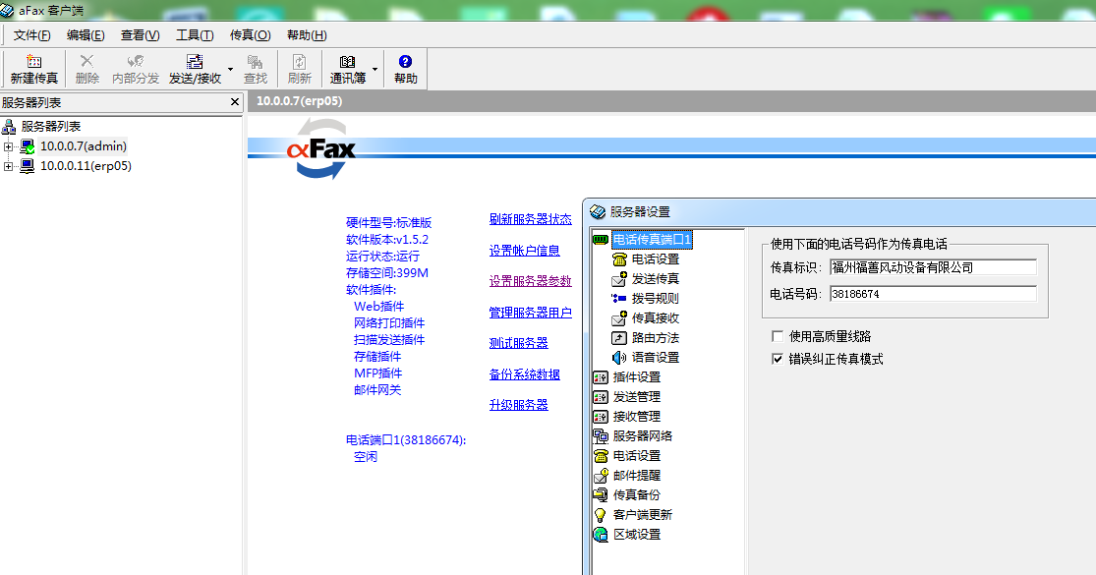The width and height of the screenshot is (1096, 575).
Task: Click the 扫描发送插件 text
Action: click(389, 339)
